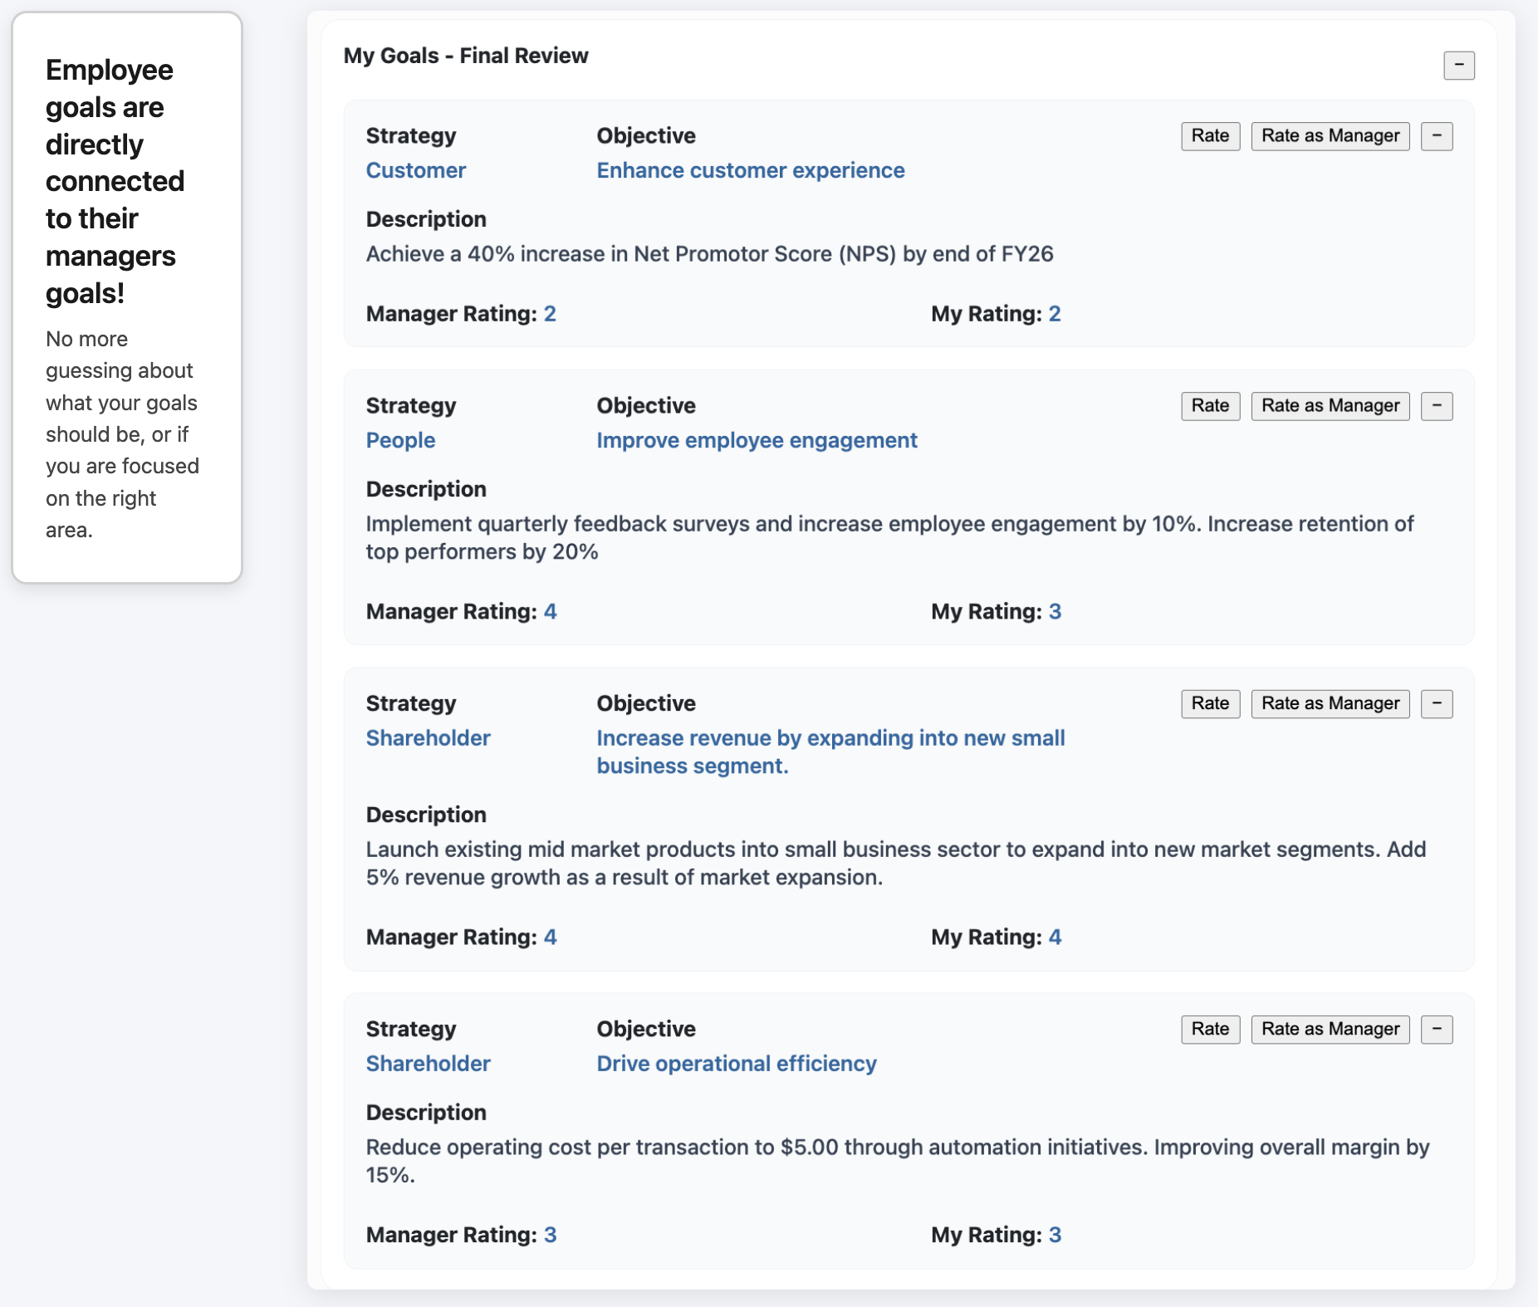Collapse the Improve employee engagement goal card

coord(1436,406)
